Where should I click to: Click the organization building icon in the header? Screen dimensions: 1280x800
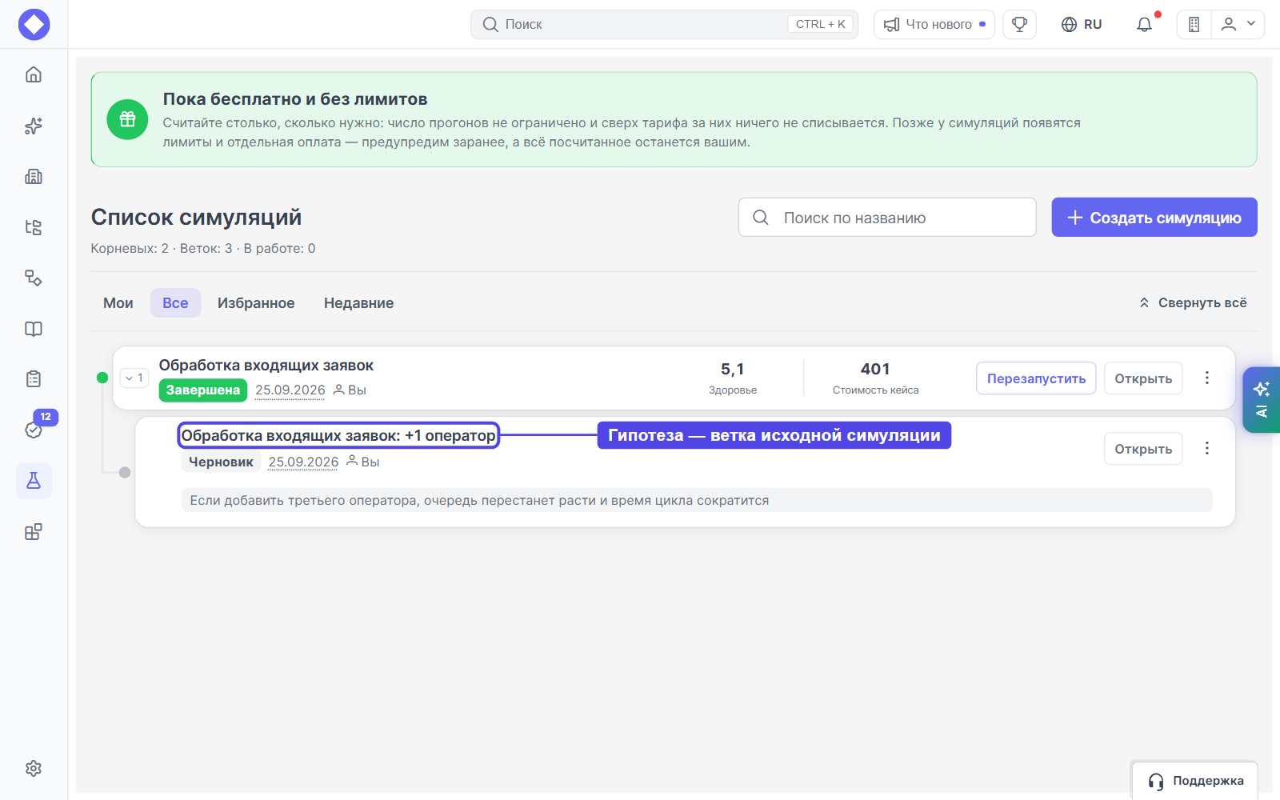(1194, 24)
